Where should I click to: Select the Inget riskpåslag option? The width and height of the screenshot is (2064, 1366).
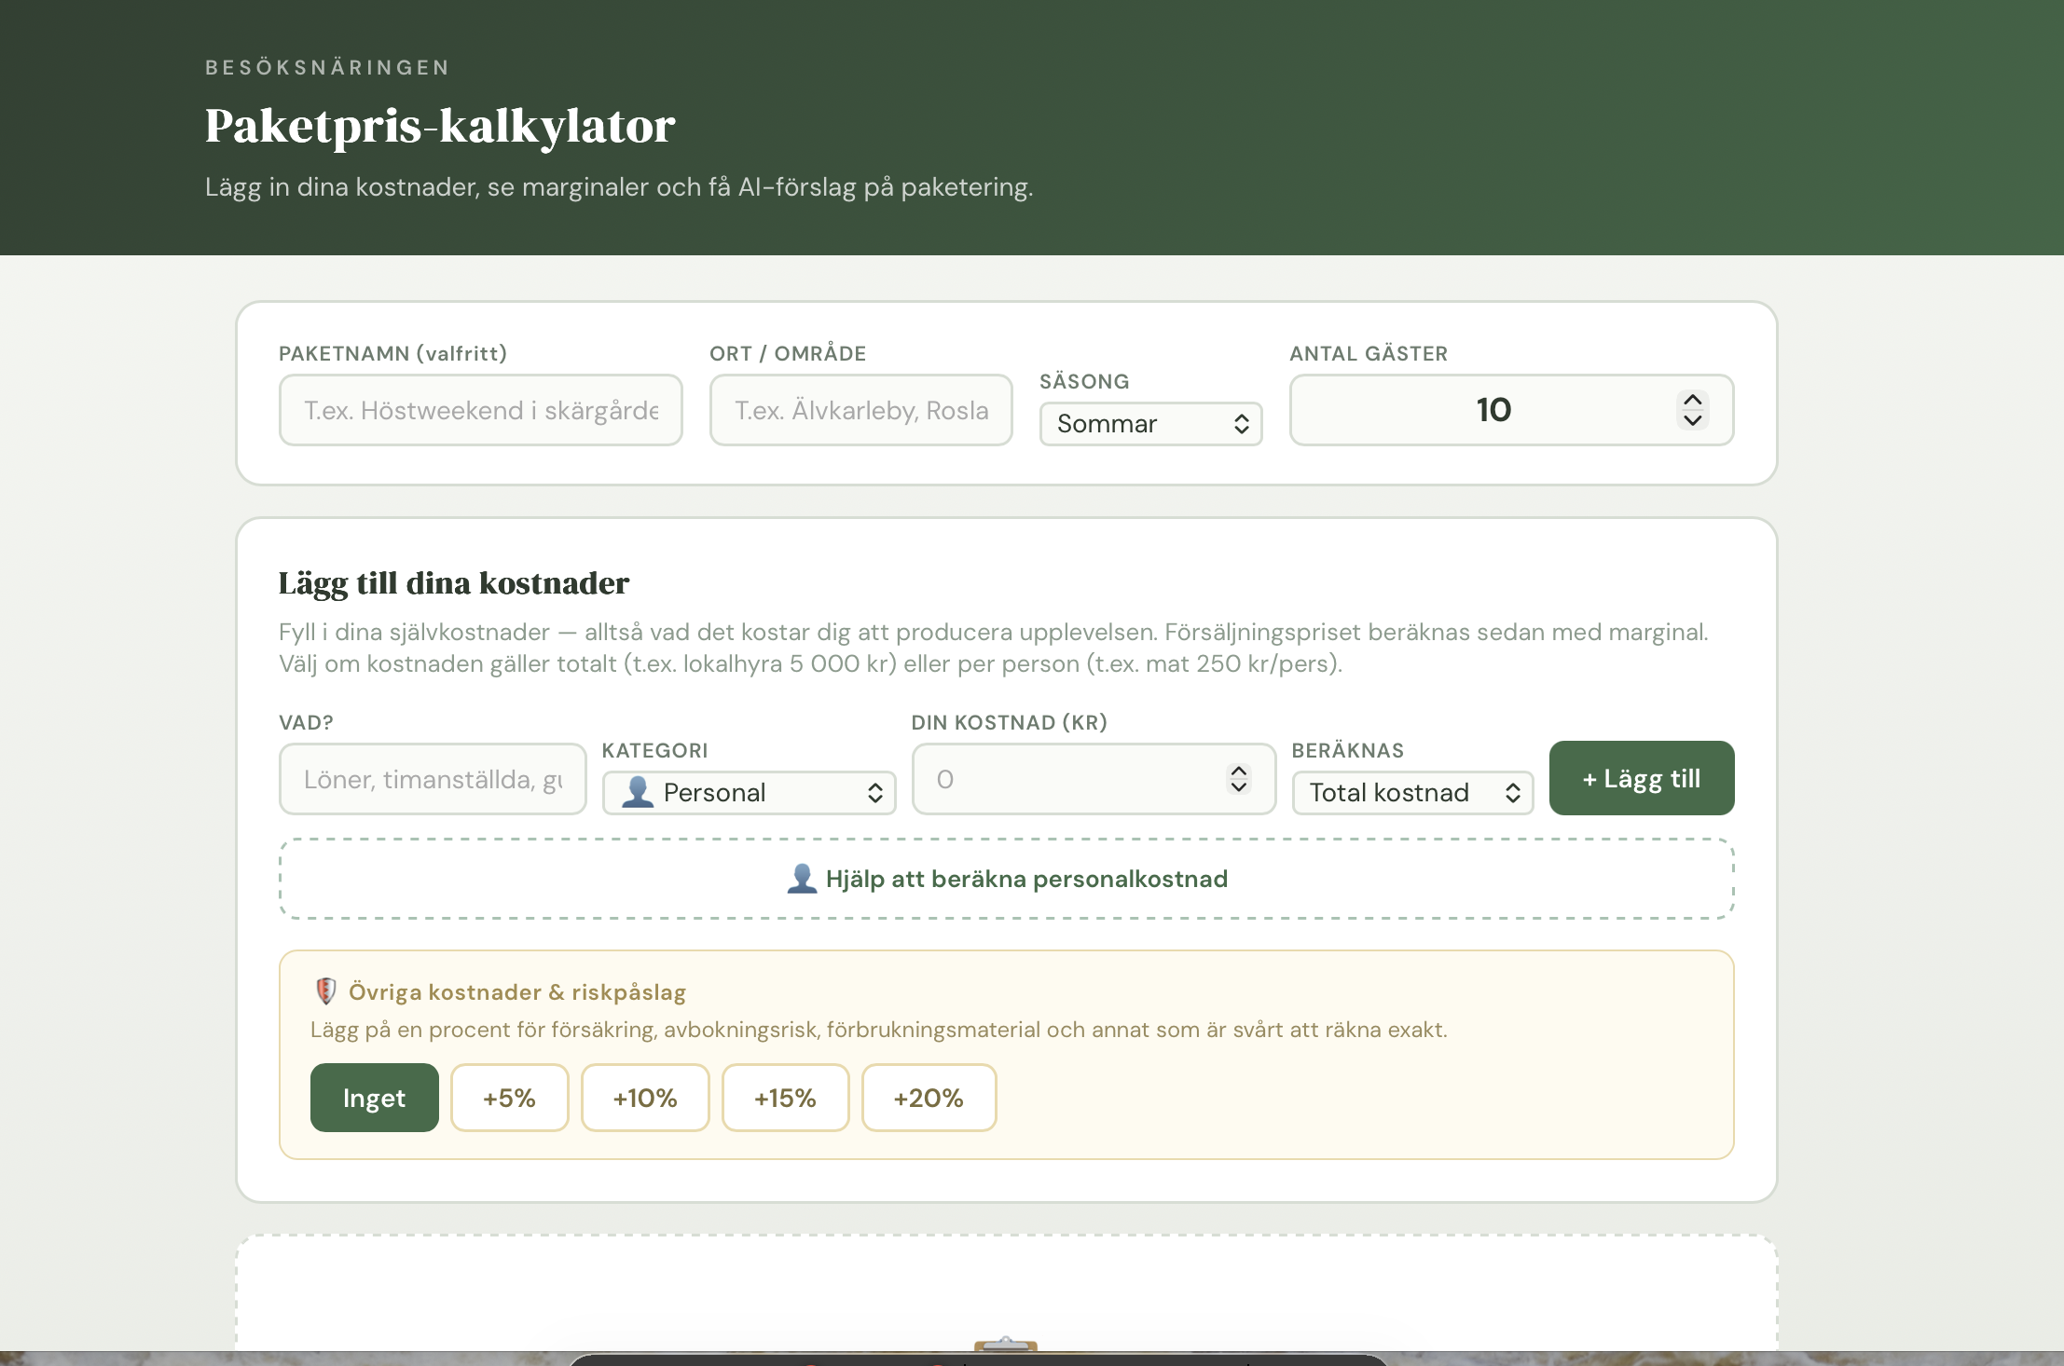pyautogui.click(x=374, y=1098)
